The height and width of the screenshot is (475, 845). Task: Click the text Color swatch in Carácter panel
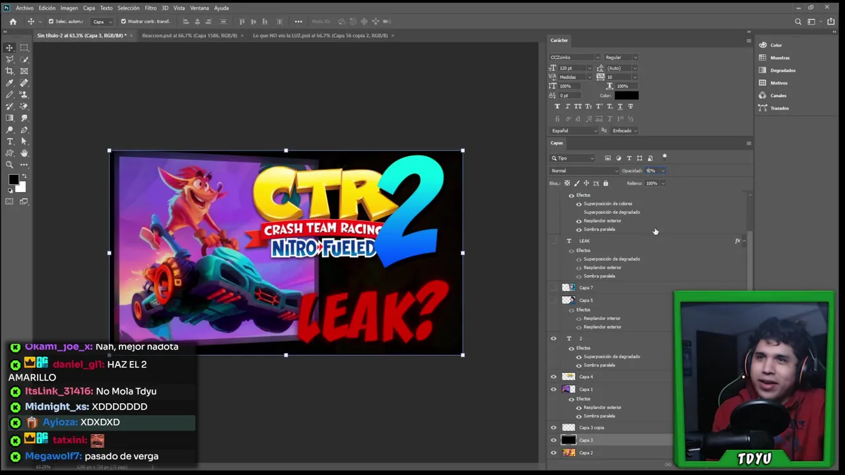click(626, 96)
